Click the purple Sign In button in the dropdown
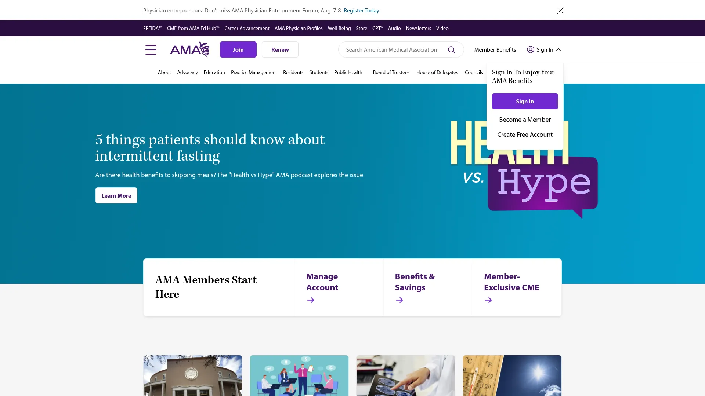The height and width of the screenshot is (396, 705). click(x=525, y=101)
